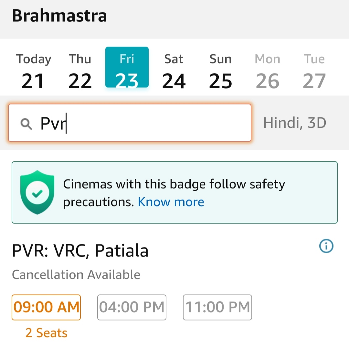Tap the 2 Seats availability label
Screen dimensions: 349x347
click(x=46, y=333)
